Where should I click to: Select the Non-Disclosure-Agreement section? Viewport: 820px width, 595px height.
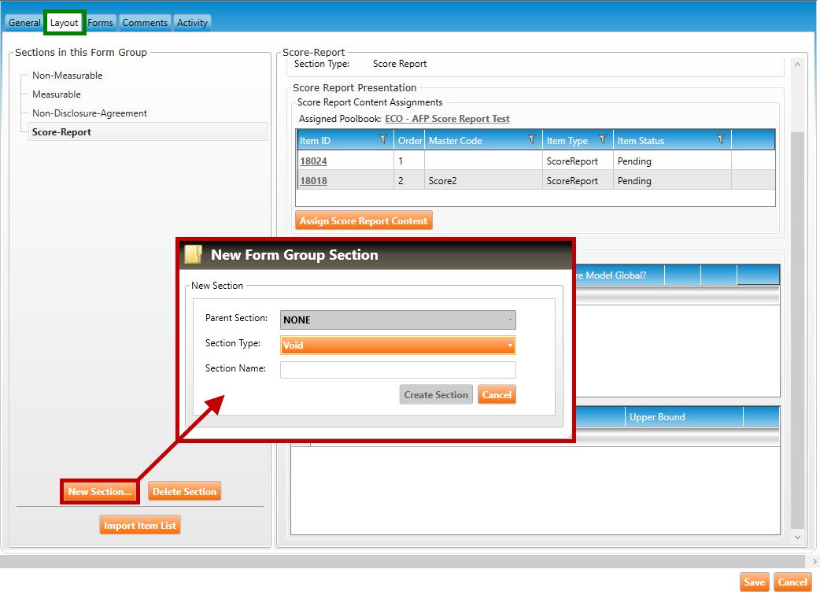tap(89, 113)
